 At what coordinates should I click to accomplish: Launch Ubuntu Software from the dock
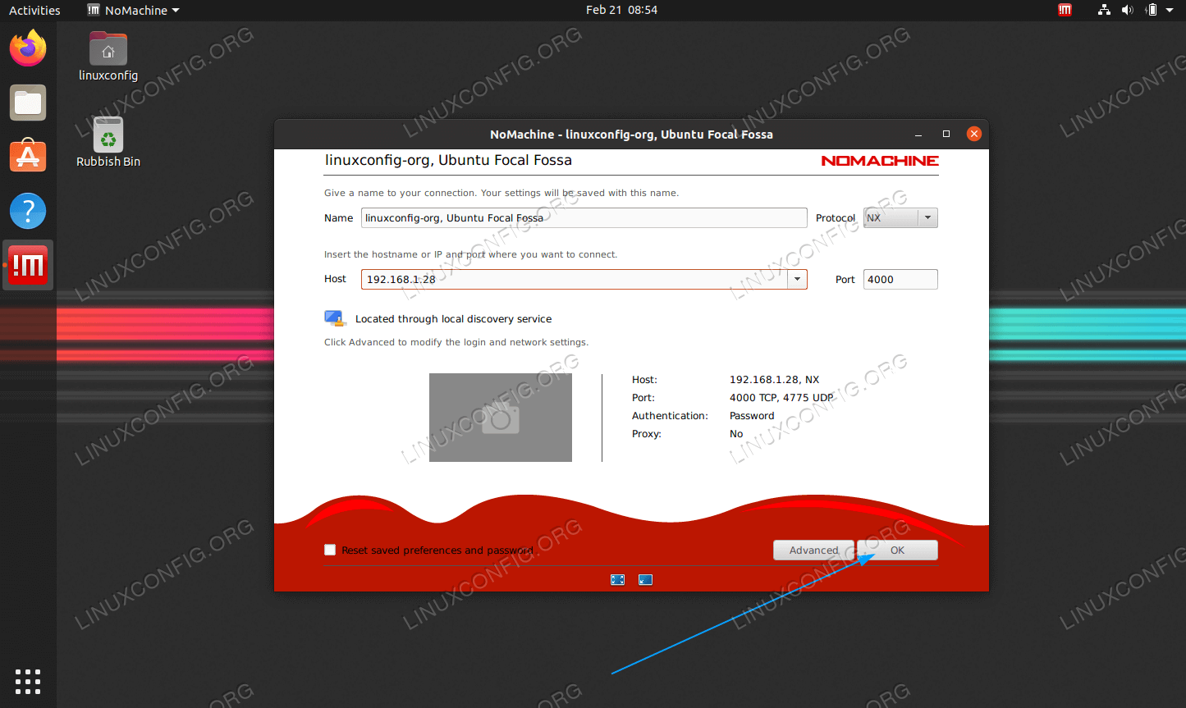(28, 155)
